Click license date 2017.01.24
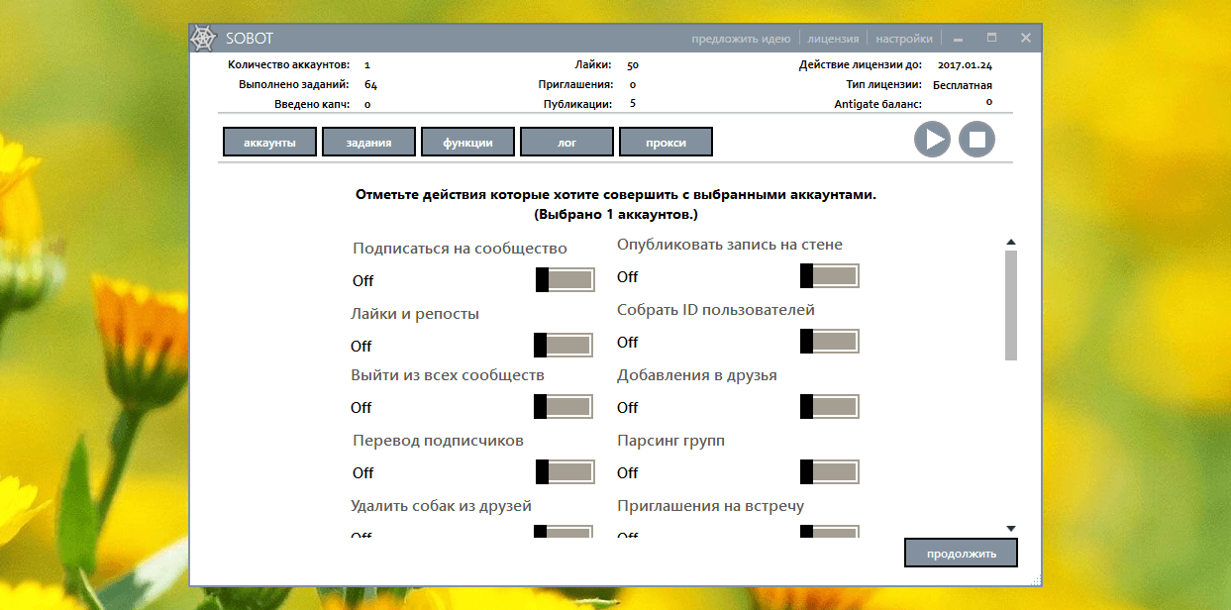 pyautogui.click(x=965, y=64)
